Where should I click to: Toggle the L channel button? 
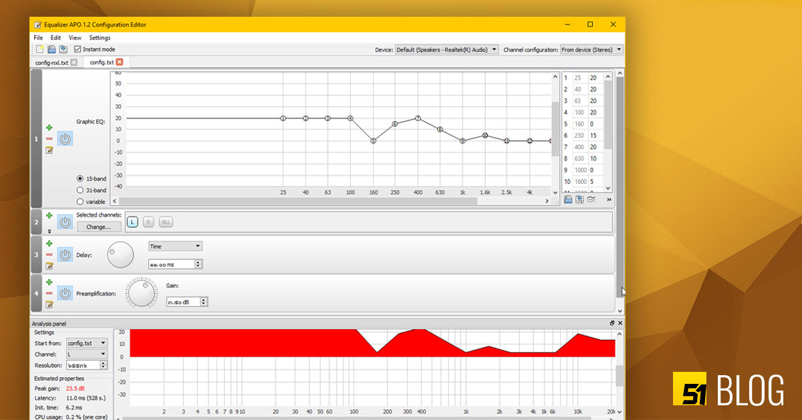(x=132, y=221)
